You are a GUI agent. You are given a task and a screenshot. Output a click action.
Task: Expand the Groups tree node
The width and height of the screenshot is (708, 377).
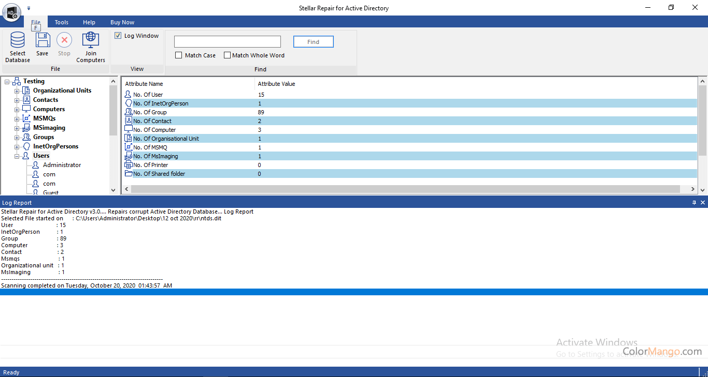point(17,138)
